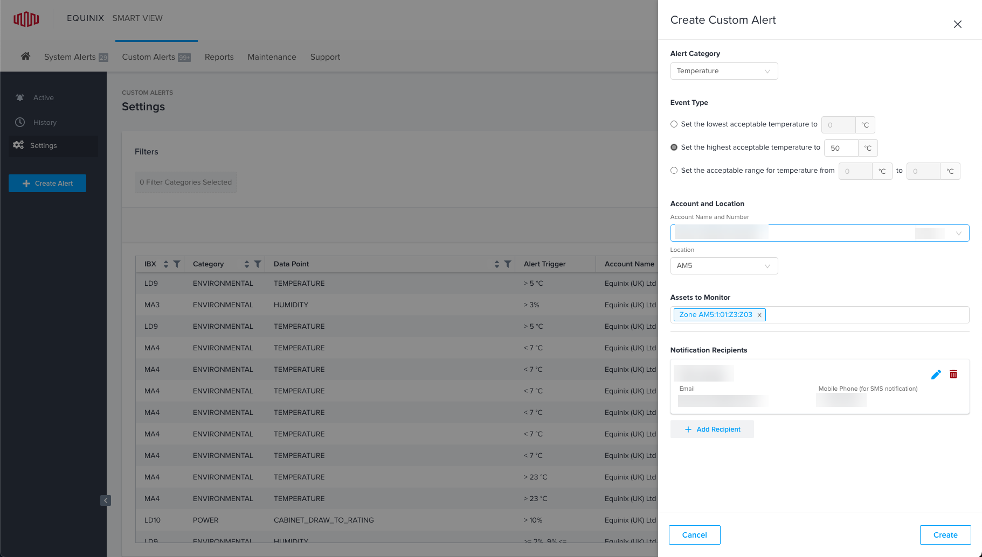Click the lowest temperature value field
This screenshot has height=557, width=982.
pos(838,125)
